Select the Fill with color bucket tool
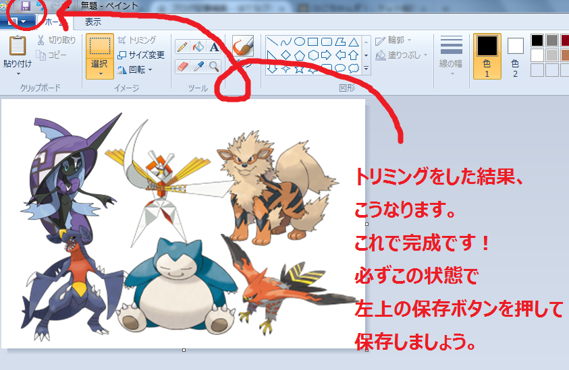 pyautogui.click(x=198, y=47)
